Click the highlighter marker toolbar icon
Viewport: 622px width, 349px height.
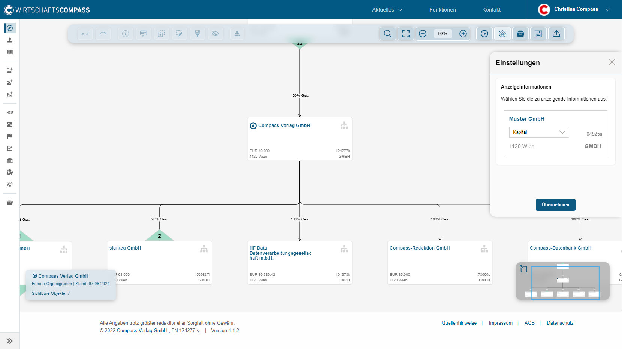[197, 34]
